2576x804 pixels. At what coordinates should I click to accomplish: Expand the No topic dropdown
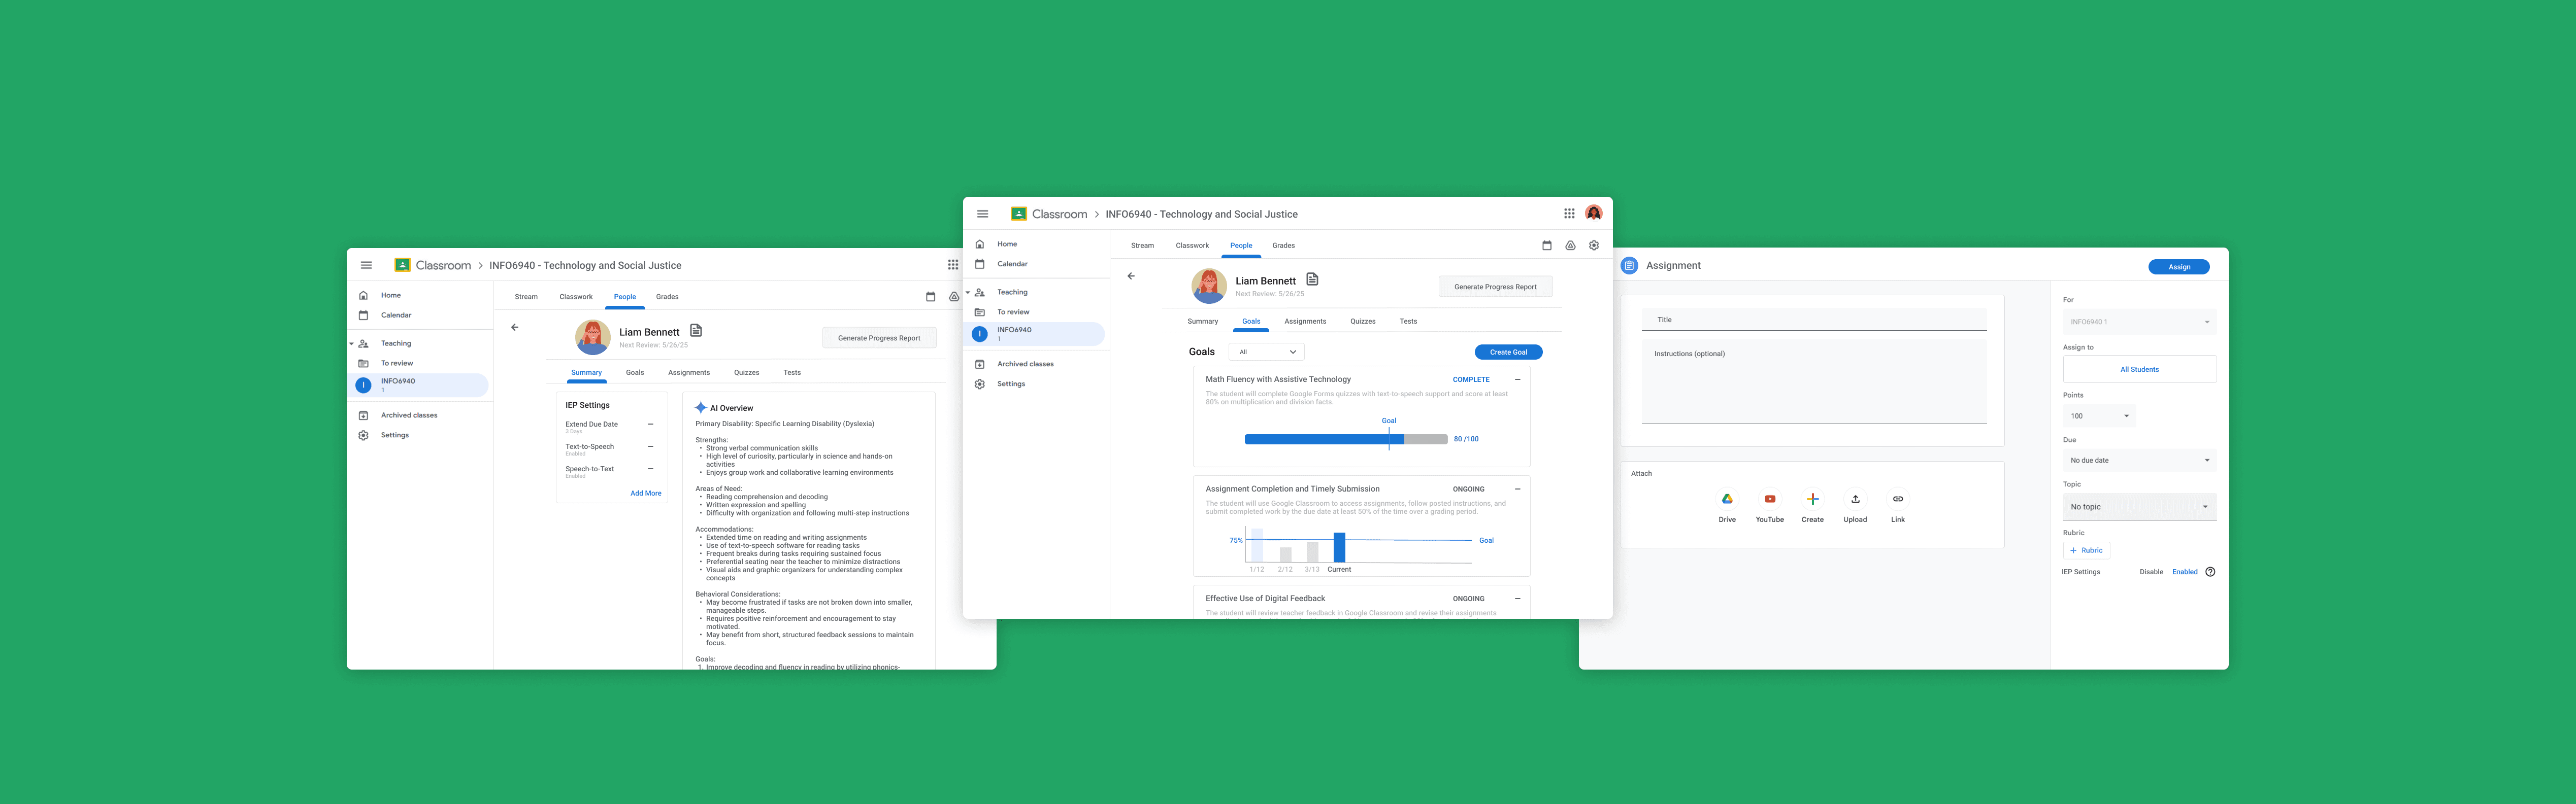pyautogui.click(x=2139, y=506)
